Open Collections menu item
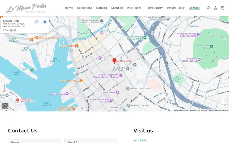Image resolution: width=229 pixels, height=143 pixels. coord(85,8)
